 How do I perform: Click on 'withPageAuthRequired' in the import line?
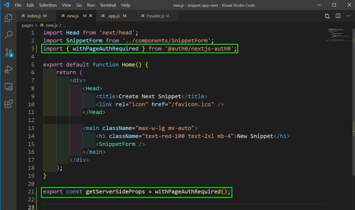pyautogui.click(x=106, y=49)
